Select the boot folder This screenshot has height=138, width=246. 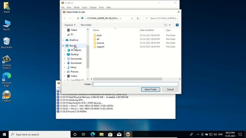coord(99,35)
